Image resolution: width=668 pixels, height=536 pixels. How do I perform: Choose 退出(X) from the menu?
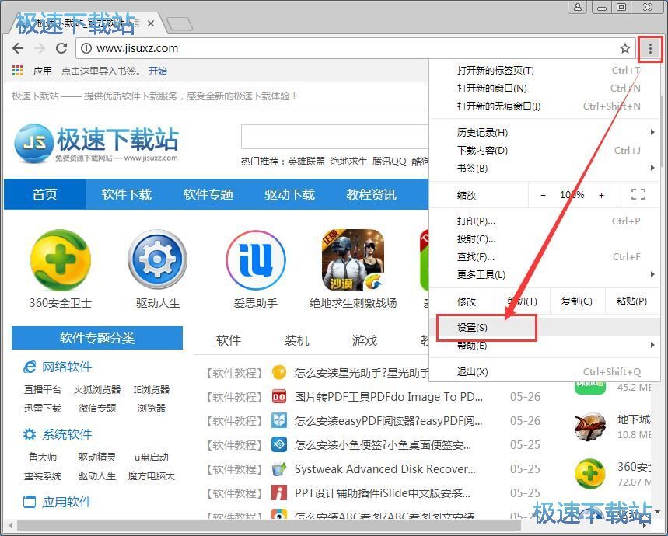tap(544, 372)
